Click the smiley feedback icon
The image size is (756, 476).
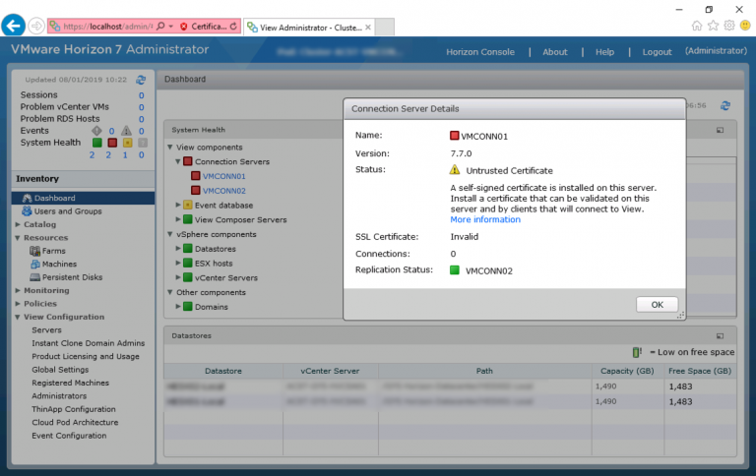click(x=745, y=26)
